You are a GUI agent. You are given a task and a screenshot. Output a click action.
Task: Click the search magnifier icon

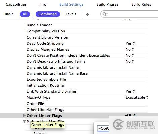point(105,14)
